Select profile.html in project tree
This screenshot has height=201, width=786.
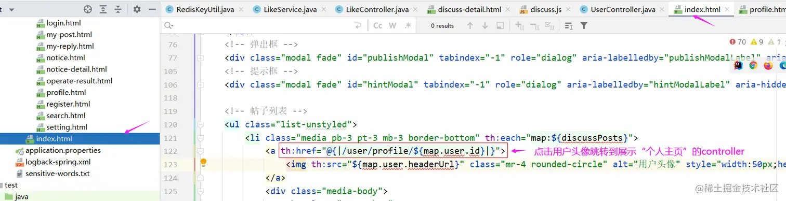click(66, 92)
